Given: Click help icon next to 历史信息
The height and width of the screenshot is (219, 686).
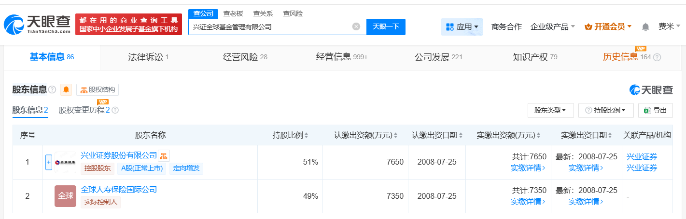Looking at the screenshot, I should point(657,57).
